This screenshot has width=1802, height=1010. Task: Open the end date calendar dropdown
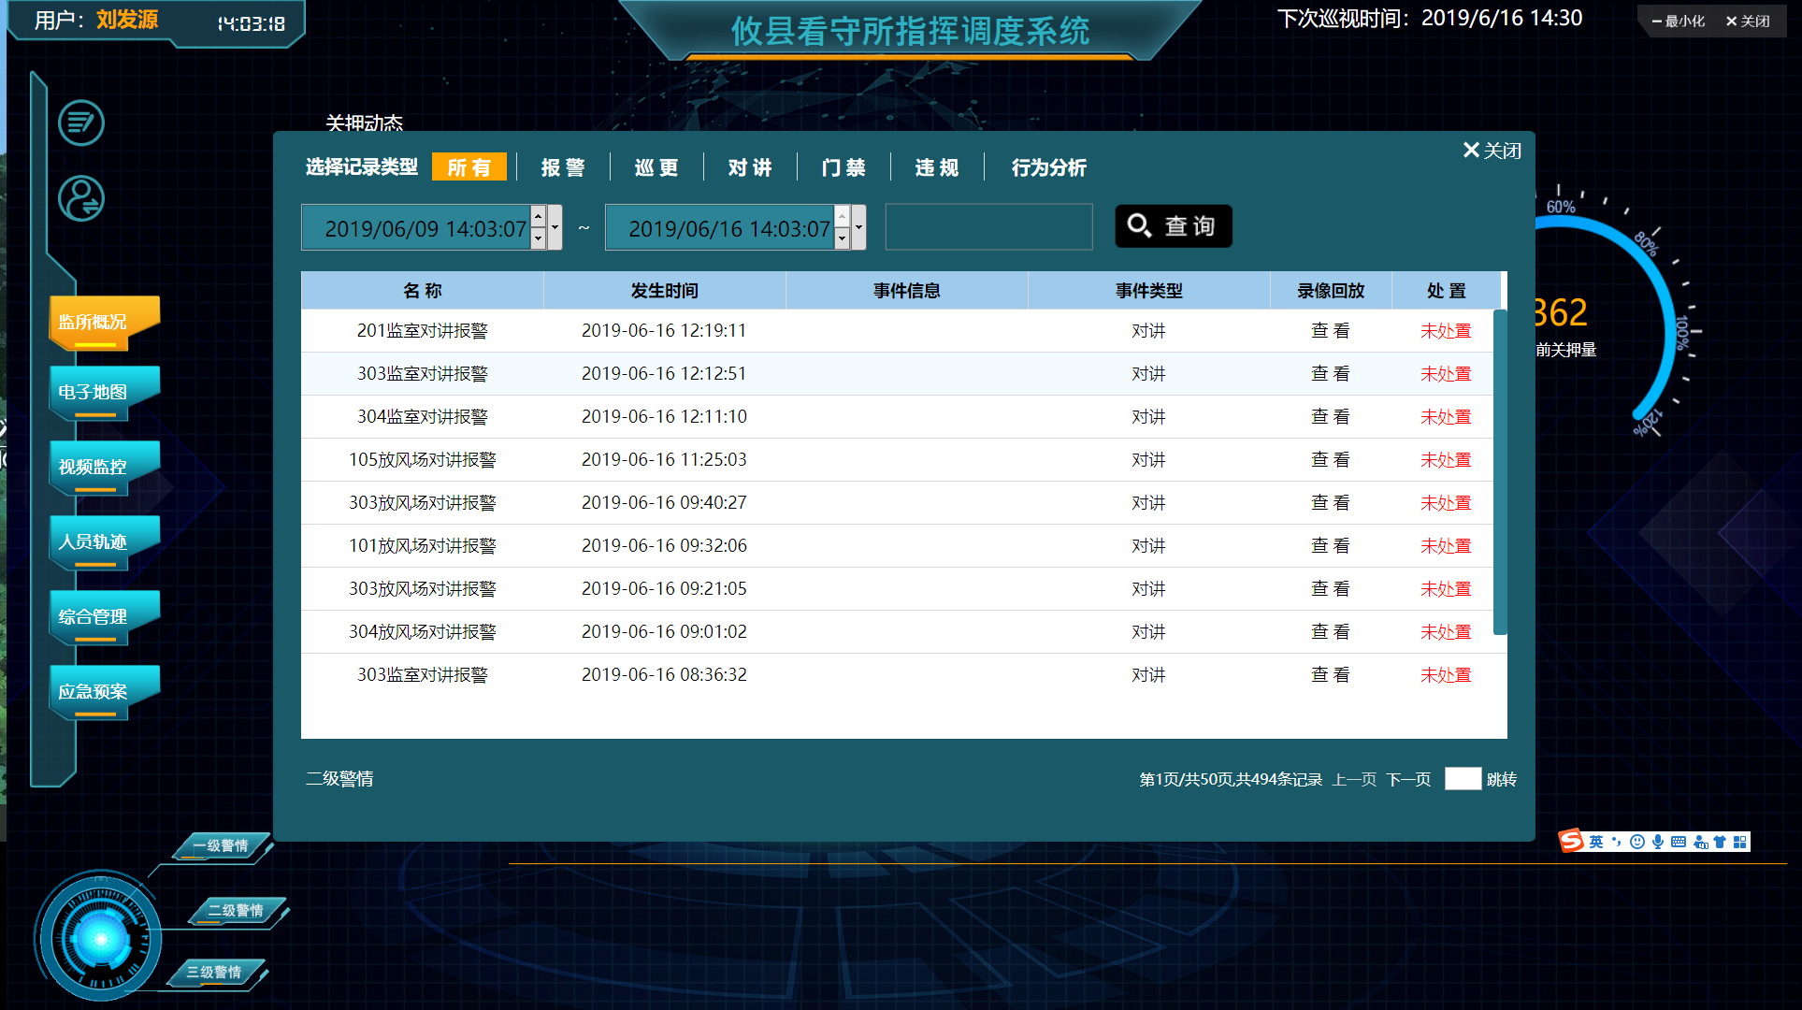click(858, 227)
